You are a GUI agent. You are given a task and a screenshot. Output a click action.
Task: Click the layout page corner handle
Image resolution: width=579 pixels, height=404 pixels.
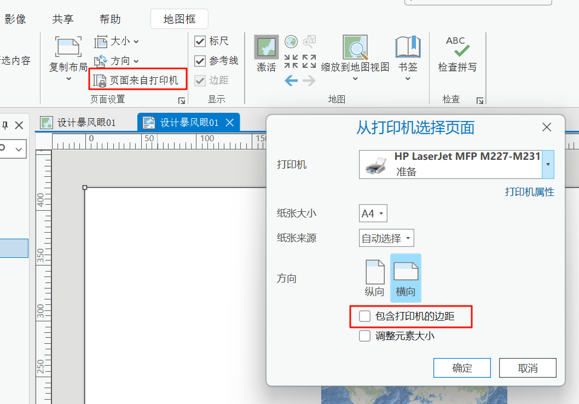[x=85, y=188]
